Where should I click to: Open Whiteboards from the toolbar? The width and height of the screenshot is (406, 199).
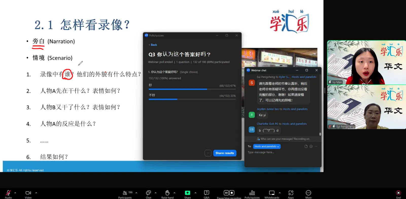coord(272,193)
